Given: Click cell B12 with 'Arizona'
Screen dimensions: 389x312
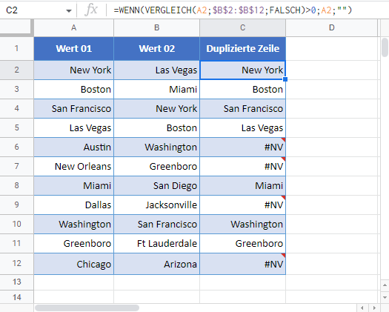Looking at the screenshot, I should click(156, 264).
